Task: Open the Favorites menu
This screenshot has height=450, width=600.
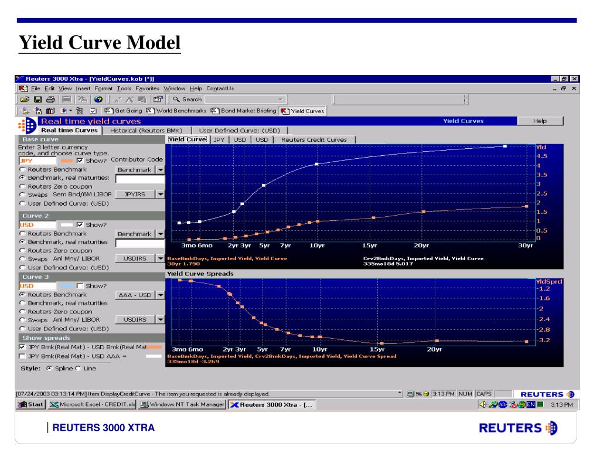Action: 147,88
